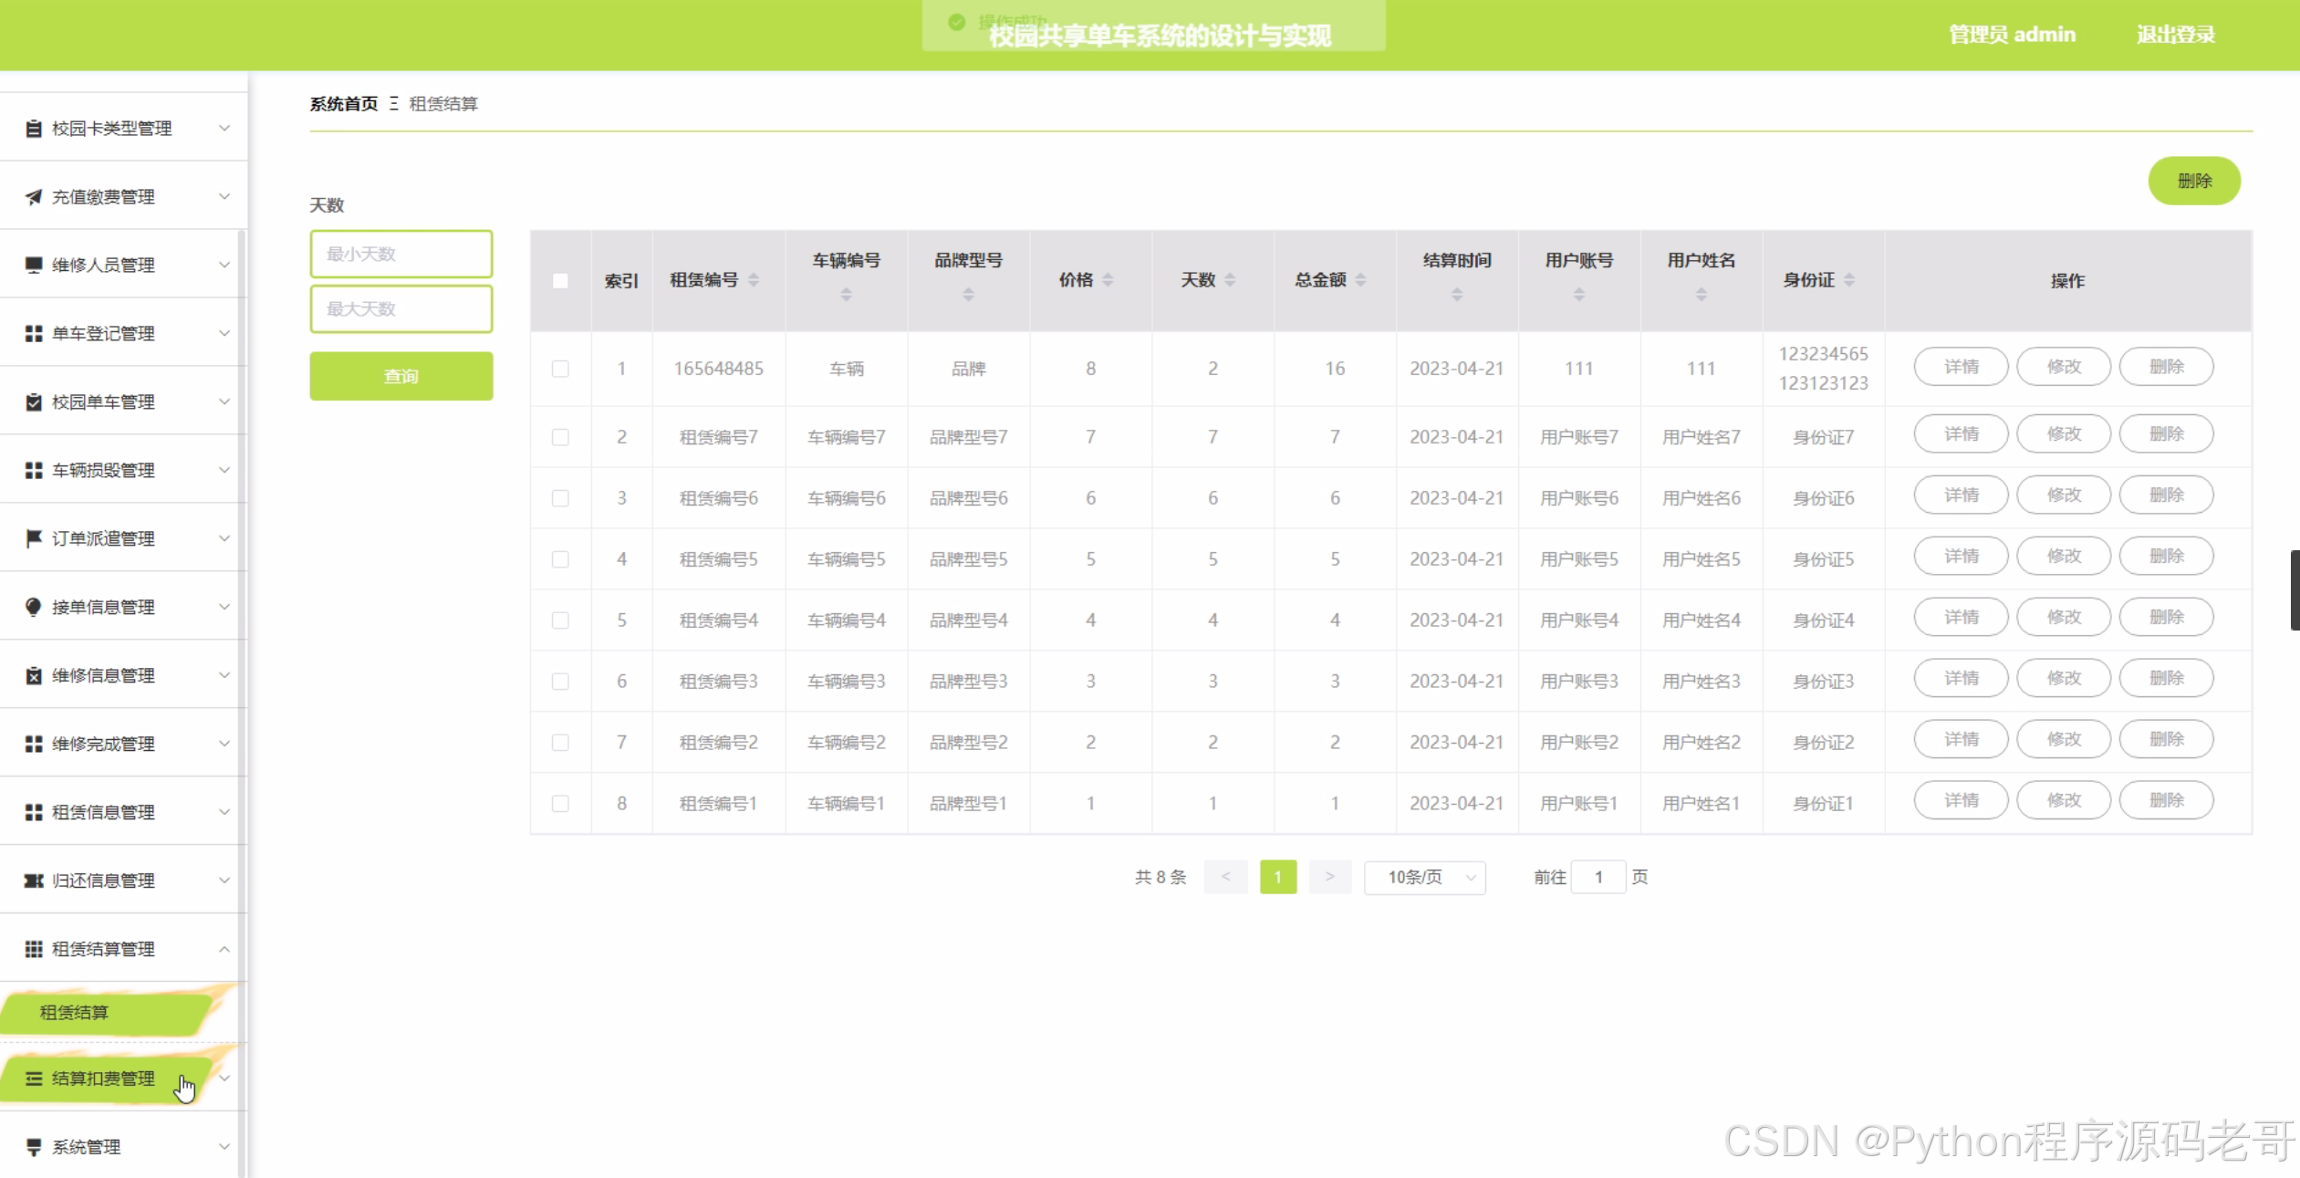Click the green 查询 search button
The image size is (2300, 1178).
pyautogui.click(x=401, y=376)
